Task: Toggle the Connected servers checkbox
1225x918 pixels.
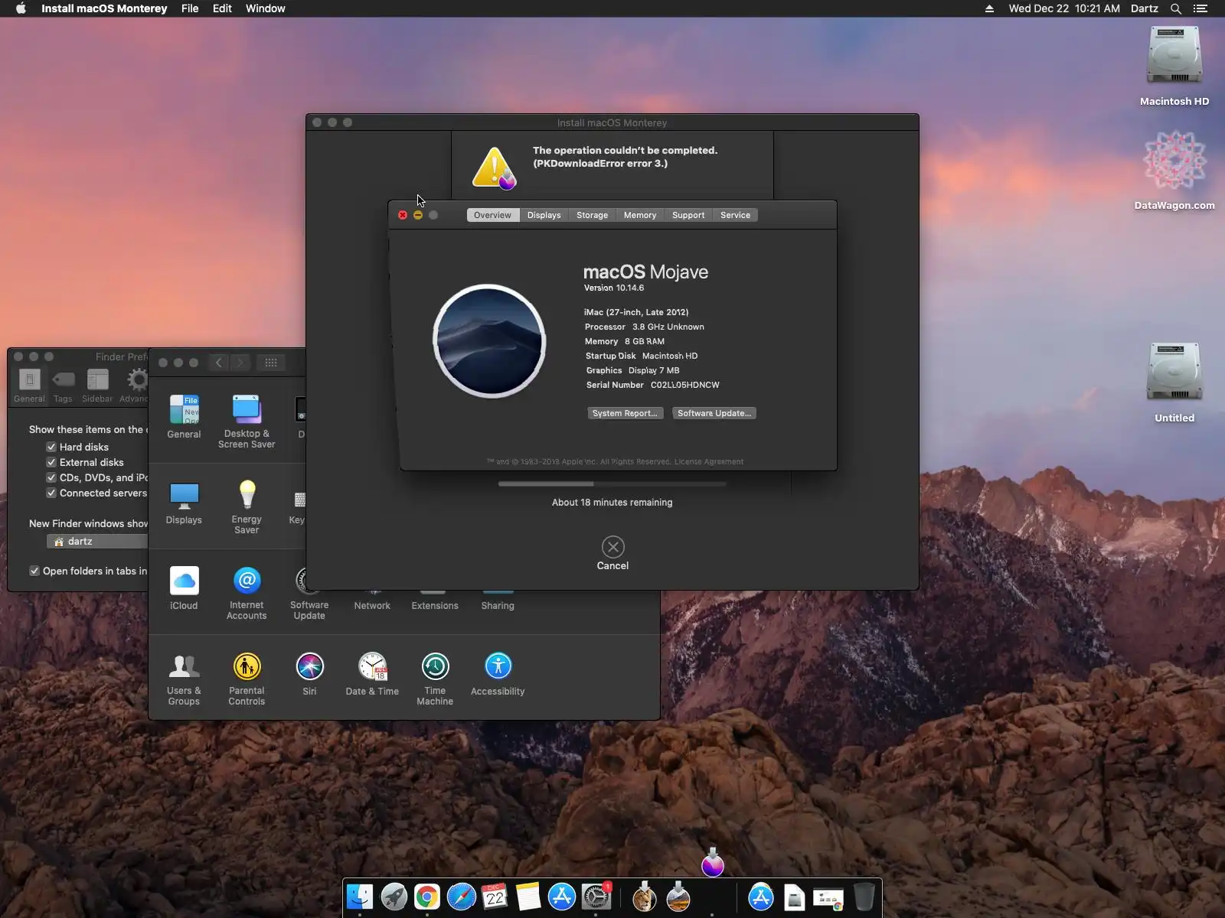Action: click(51, 493)
